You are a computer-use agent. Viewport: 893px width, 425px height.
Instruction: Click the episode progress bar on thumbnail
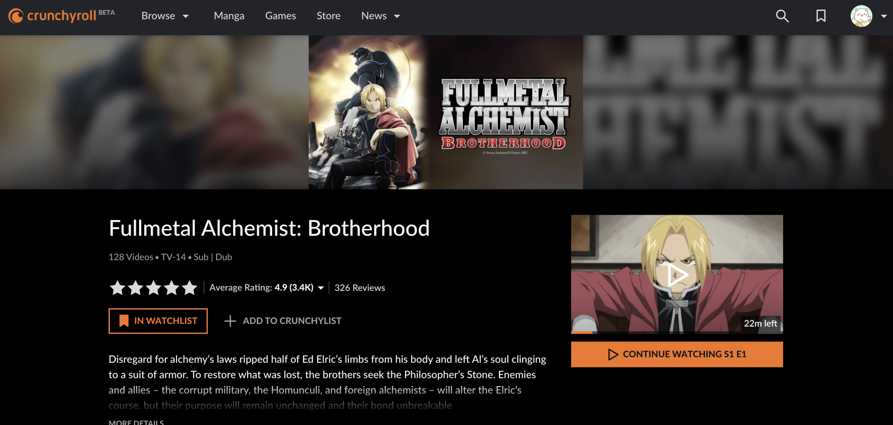677,333
